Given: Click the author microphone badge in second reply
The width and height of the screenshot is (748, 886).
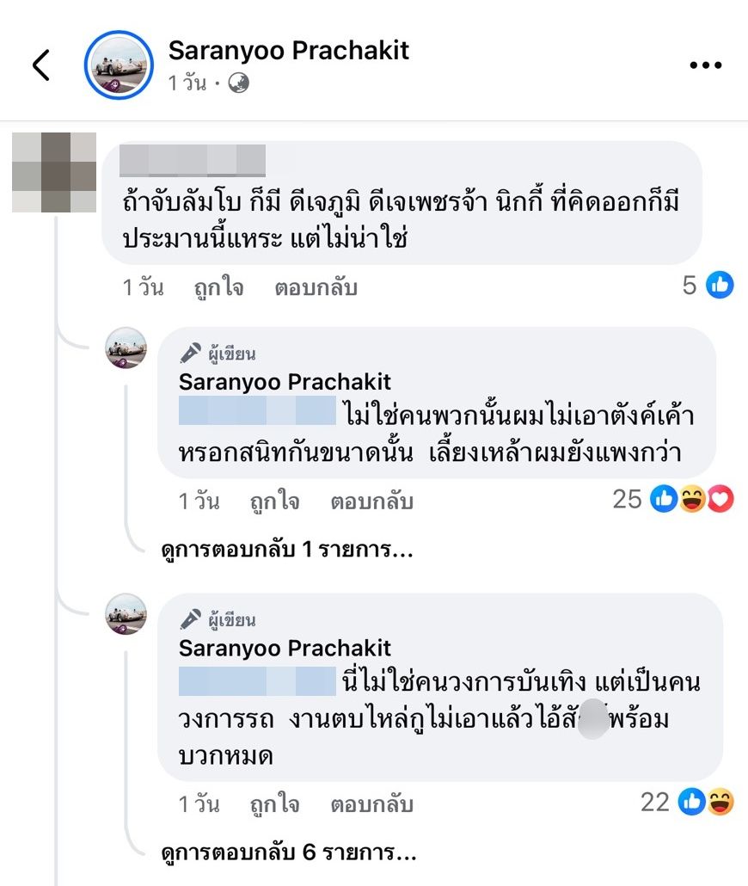Looking at the screenshot, I should coord(190,619).
